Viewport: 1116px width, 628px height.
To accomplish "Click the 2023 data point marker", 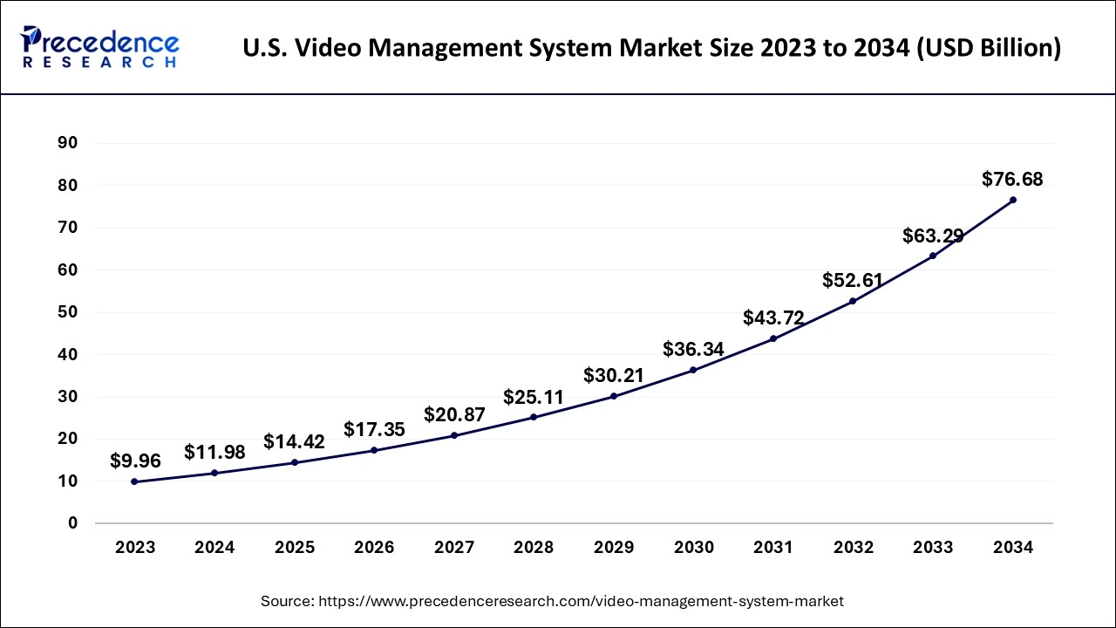I will click(x=134, y=481).
